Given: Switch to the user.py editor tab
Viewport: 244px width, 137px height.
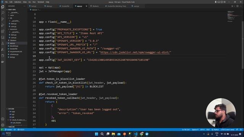Looking at the screenshot, I should (x=136, y=6).
